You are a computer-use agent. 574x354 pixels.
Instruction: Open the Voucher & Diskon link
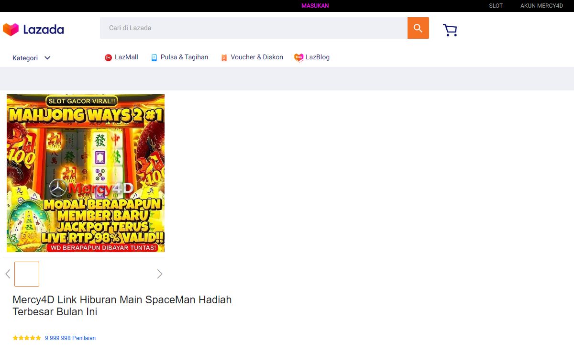257,57
